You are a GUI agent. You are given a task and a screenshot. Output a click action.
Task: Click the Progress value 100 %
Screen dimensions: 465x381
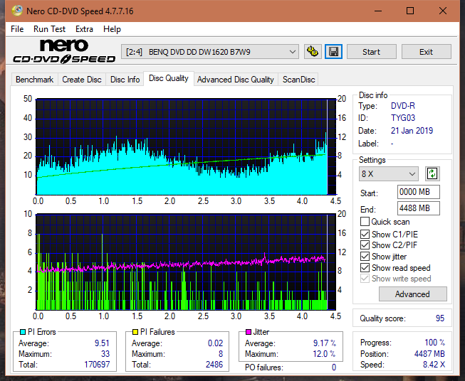(x=434, y=343)
